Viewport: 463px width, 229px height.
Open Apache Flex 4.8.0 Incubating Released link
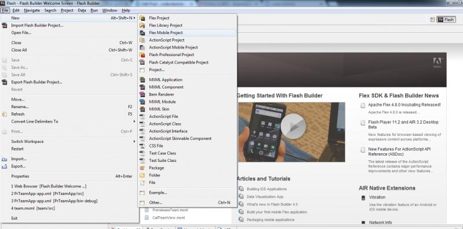(x=404, y=105)
